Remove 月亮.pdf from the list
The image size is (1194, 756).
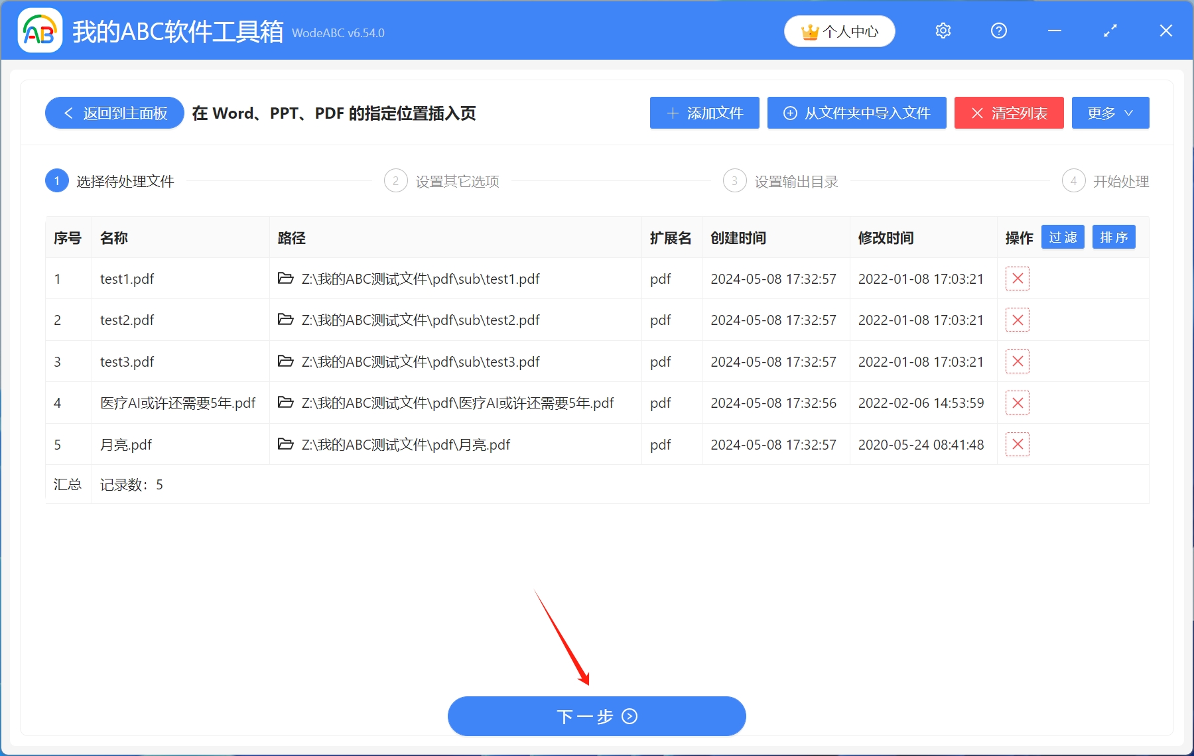click(x=1017, y=444)
